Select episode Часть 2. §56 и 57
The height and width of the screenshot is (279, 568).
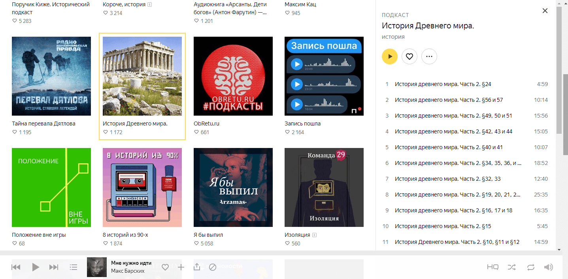449,100
